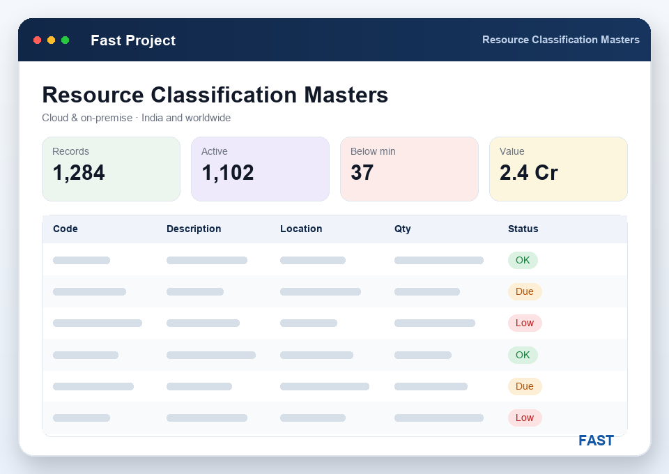Open the Below min 37 card
Viewport: 669px width, 474px height.
[x=409, y=169]
